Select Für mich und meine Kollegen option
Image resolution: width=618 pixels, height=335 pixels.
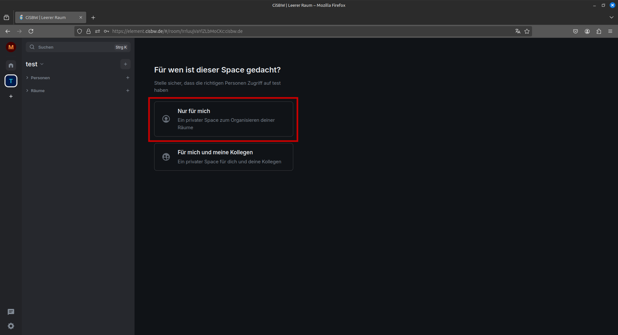(223, 157)
